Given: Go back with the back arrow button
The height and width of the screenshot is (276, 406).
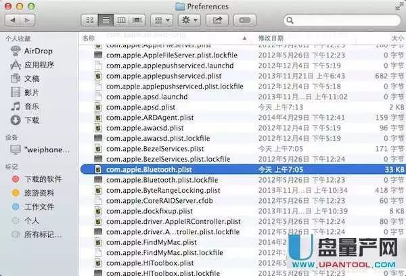Looking at the screenshot, I should (x=12, y=20).
